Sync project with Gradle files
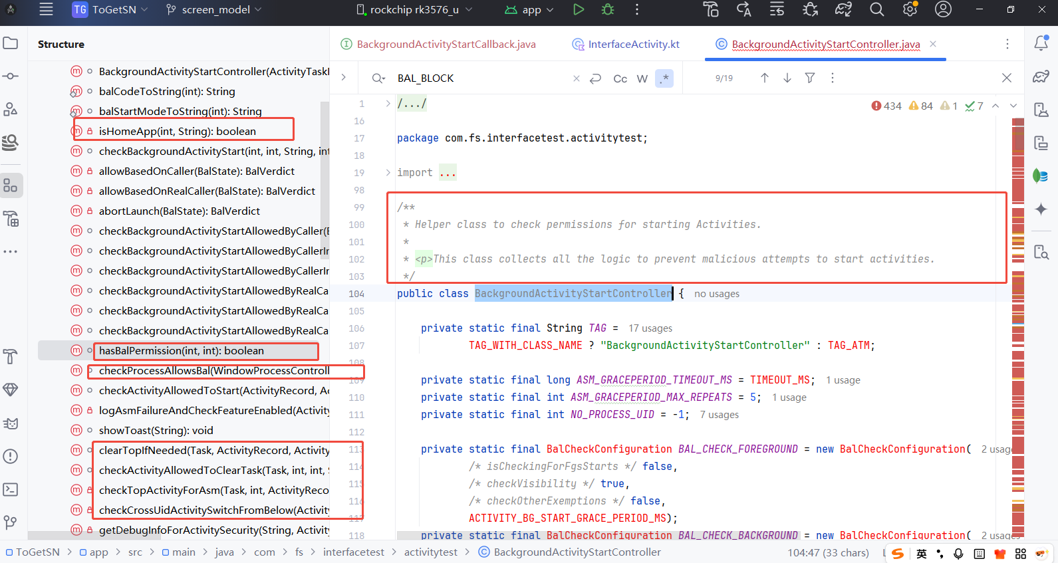Viewport: 1058px width, 563px height. point(843,9)
